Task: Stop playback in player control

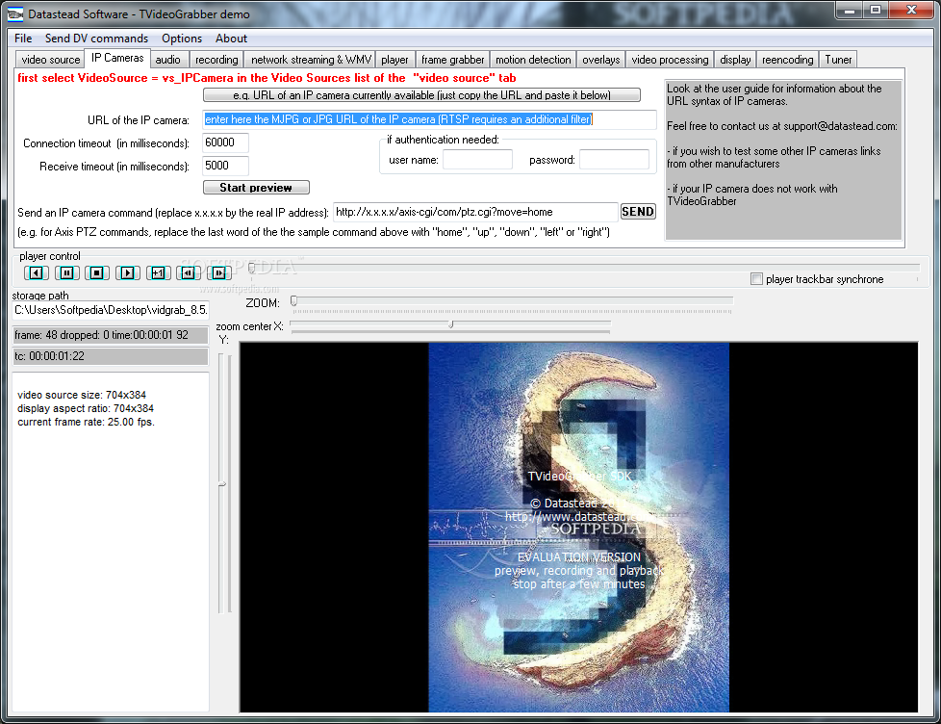Action: (x=96, y=273)
